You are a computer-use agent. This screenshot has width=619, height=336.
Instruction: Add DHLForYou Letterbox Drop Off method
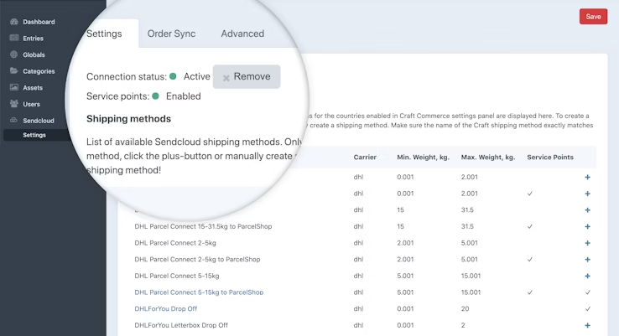587,325
